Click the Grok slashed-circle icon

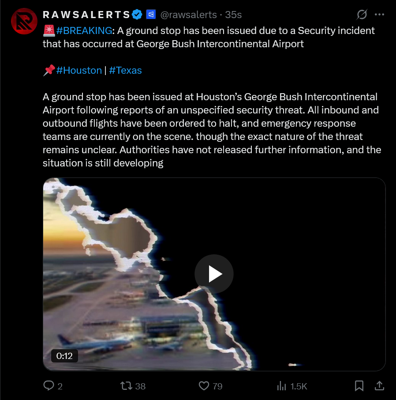362,15
